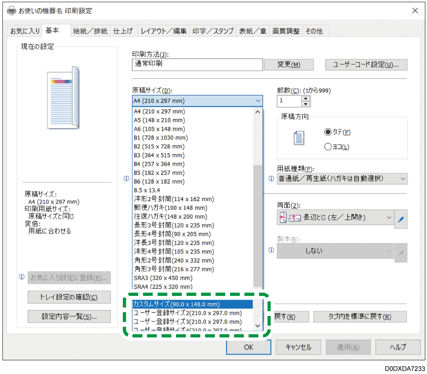Screen dimensions: 427x374
Task: Expand the 用紙種類 paper type dropdown
Action: (343, 179)
